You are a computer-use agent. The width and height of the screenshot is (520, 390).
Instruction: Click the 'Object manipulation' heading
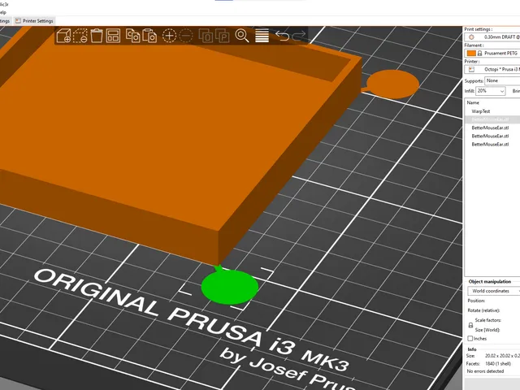(x=489, y=281)
